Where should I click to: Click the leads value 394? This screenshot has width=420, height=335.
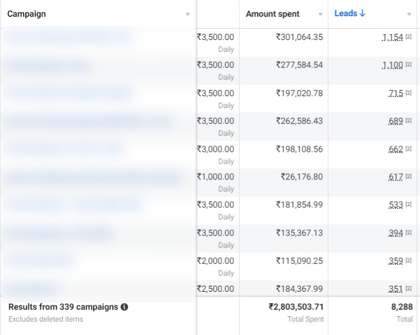click(x=396, y=233)
